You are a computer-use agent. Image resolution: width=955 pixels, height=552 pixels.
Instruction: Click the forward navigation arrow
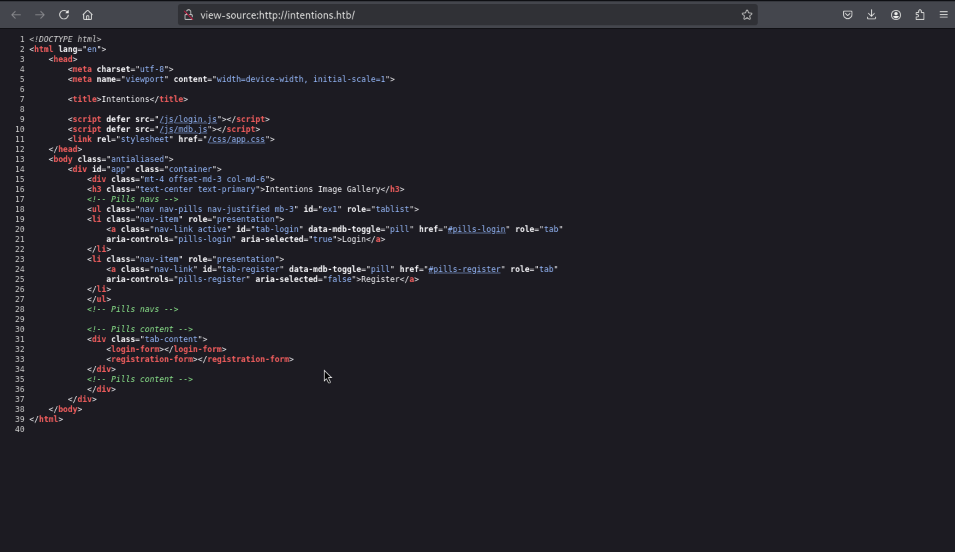click(40, 15)
